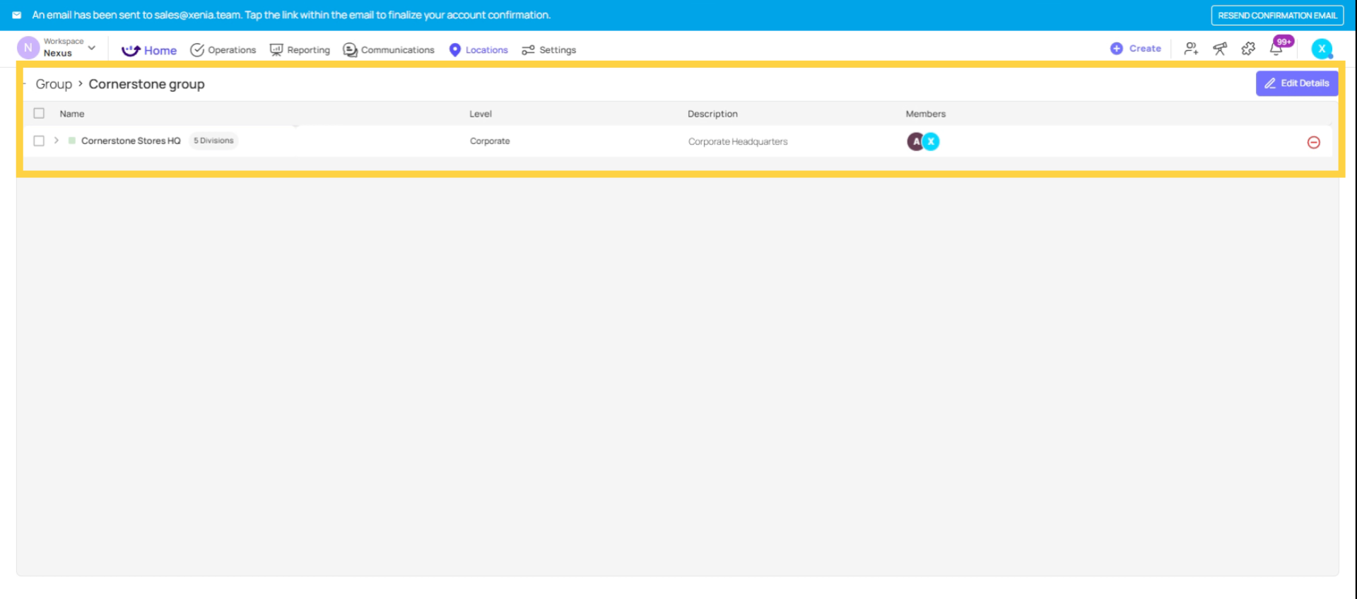Click the green color square of Cornerstone Stores HQ
Image resolution: width=1357 pixels, height=599 pixels.
coord(72,141)
